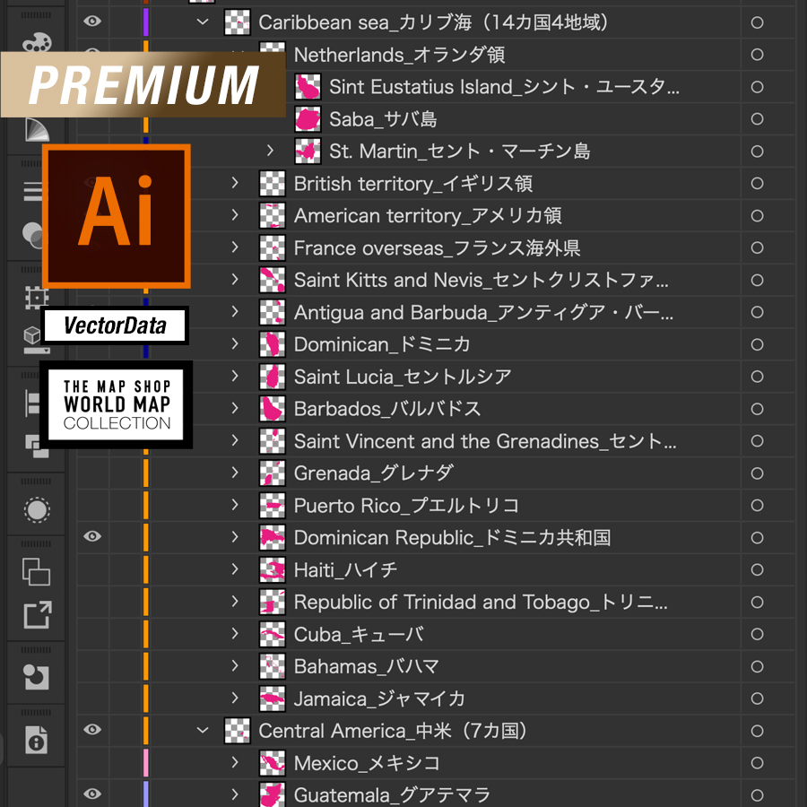Expand the Cuba sublayer

click(235, 634)
